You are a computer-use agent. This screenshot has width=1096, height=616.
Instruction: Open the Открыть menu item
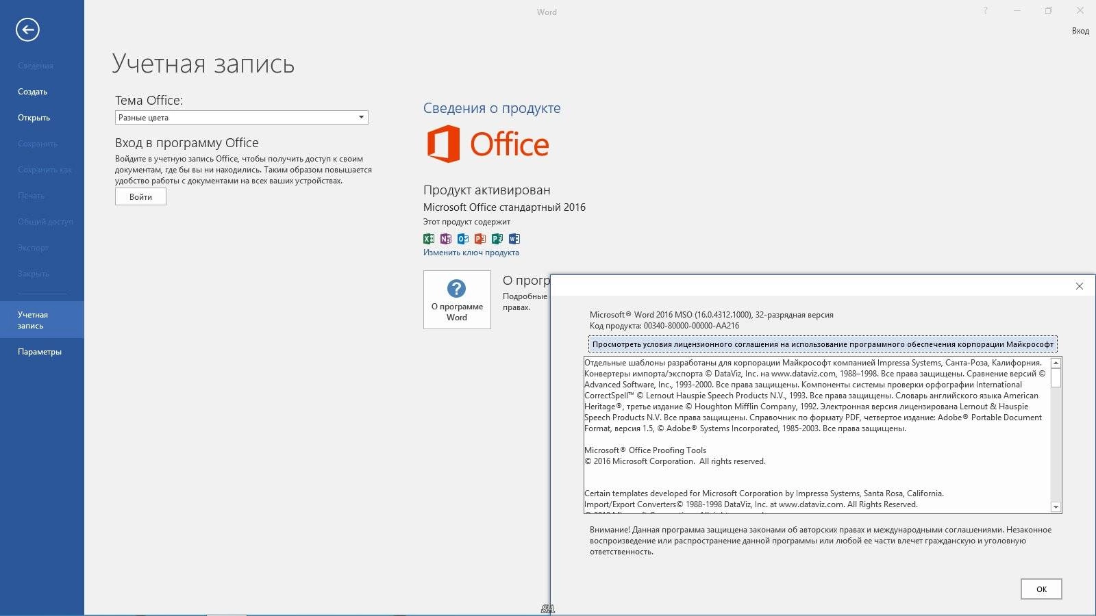click(x=34, y=118)
